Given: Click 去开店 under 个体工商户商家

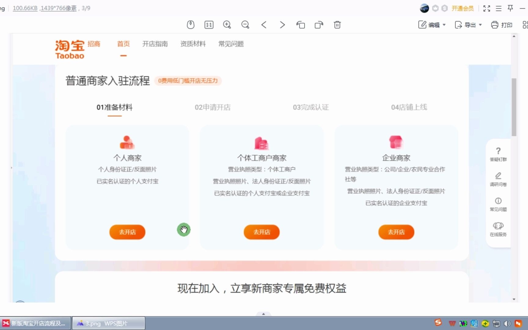Looking at the screenshot, I should [262, 232].
